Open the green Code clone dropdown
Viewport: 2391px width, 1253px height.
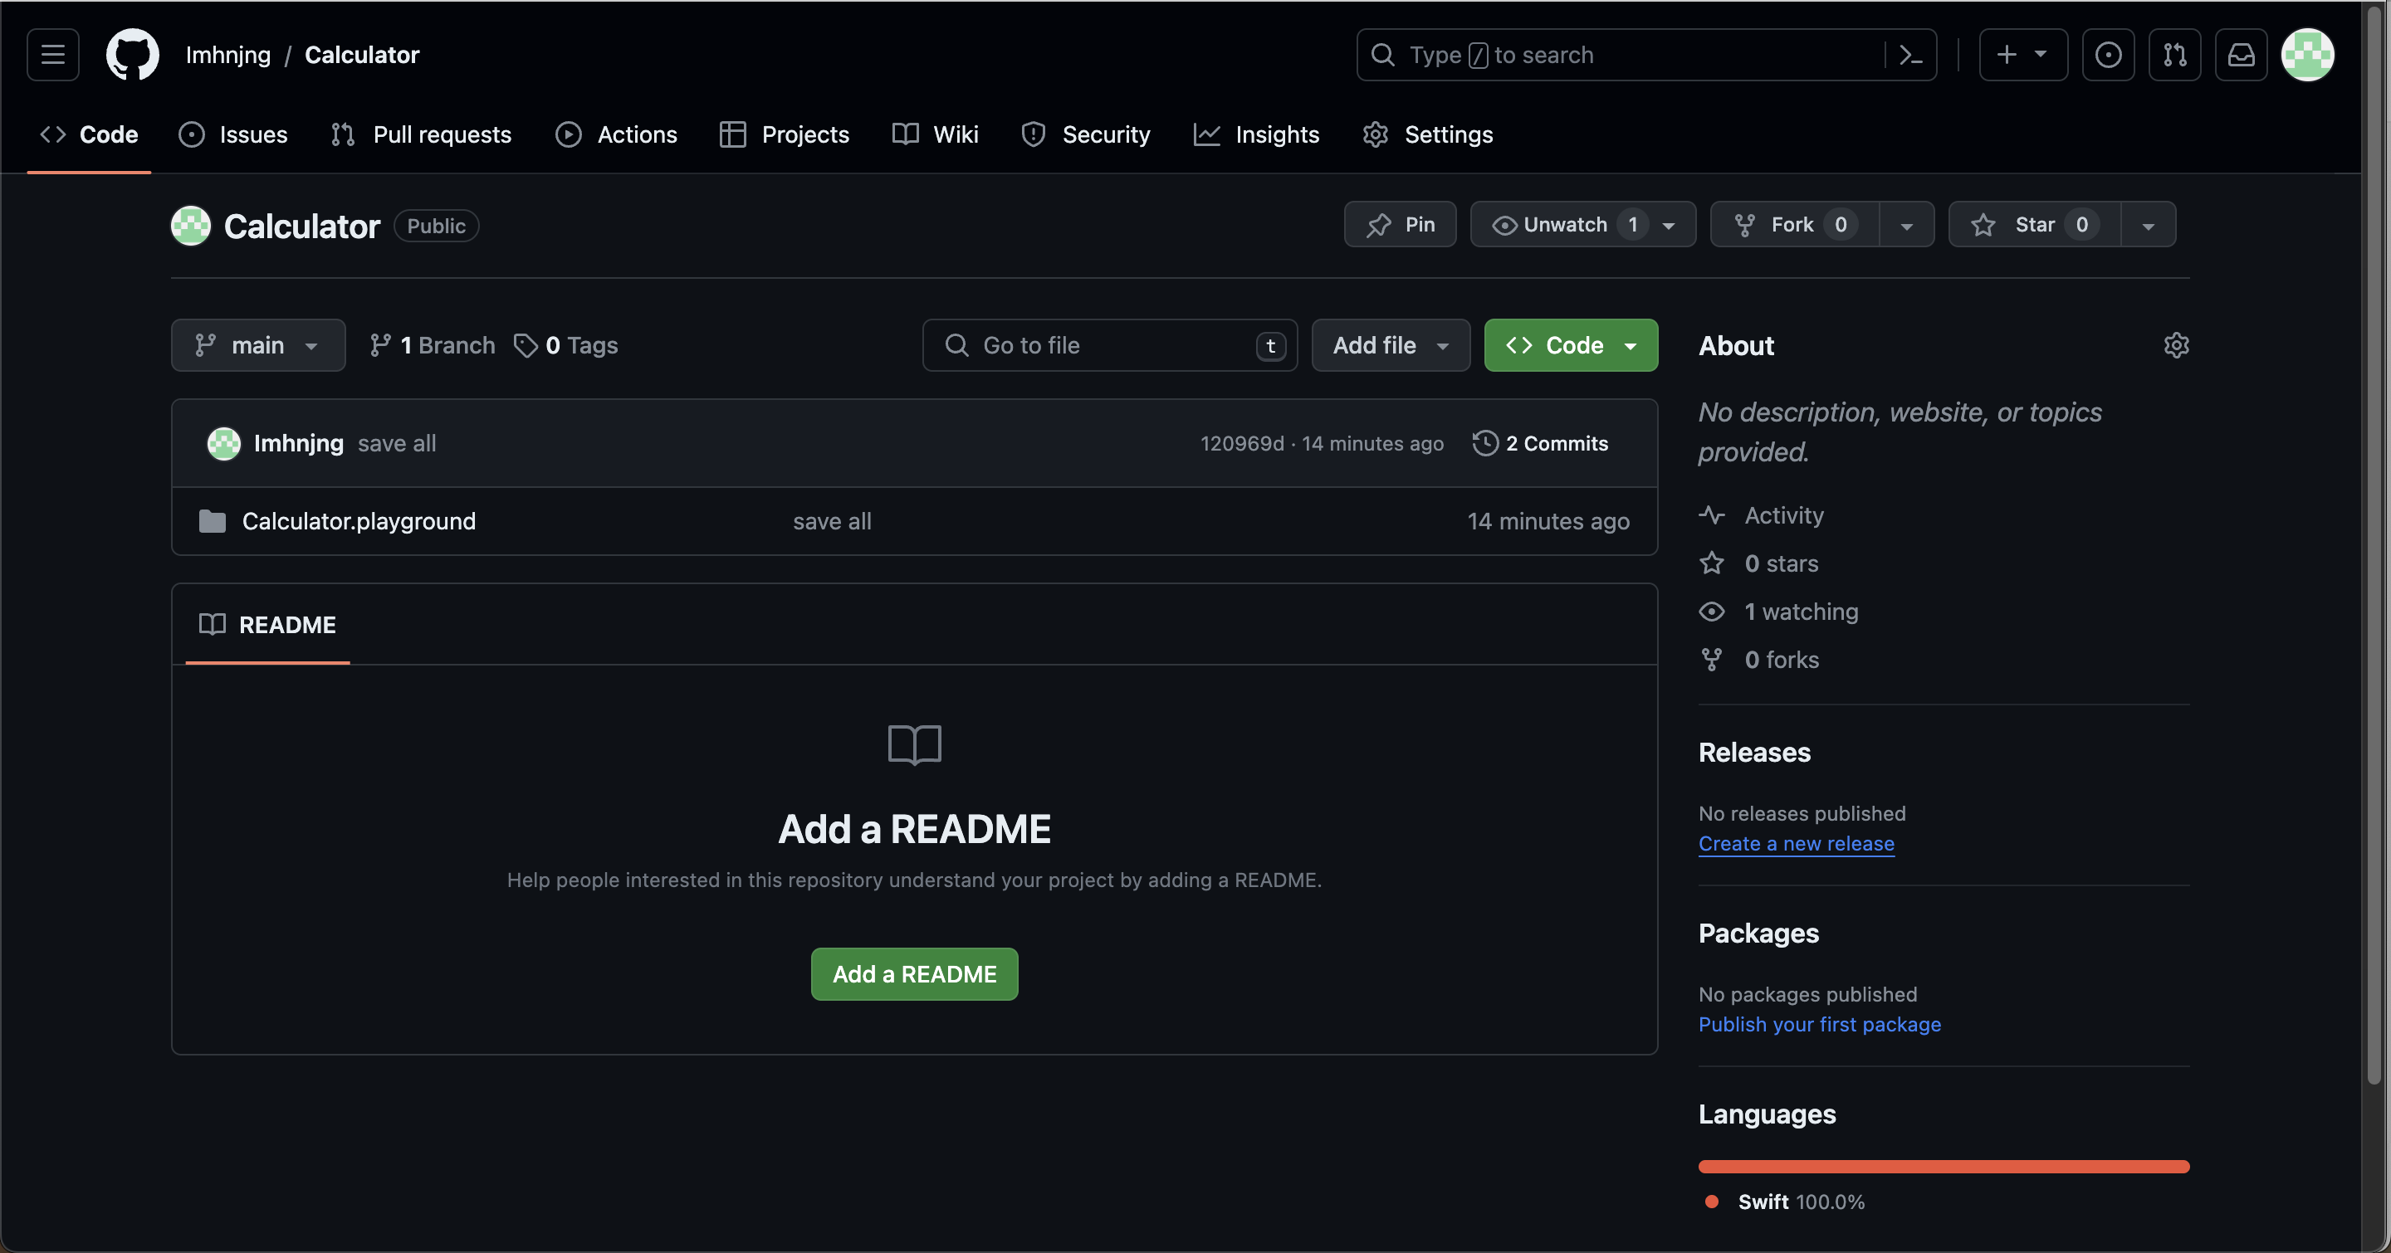click(x=1571, y=345)
